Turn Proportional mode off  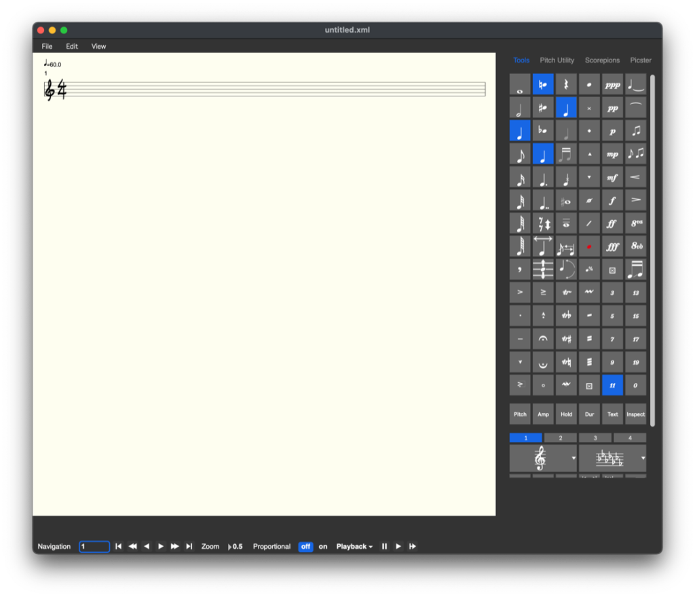coord(305,547)
